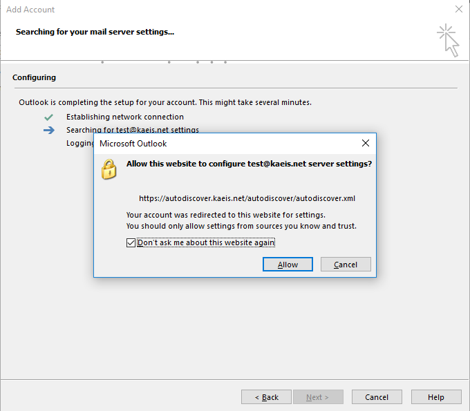Viewport: 470px width, 411px height.
Task: Uncheck "Don't ask me about this website again"
Action: [131, 242]
